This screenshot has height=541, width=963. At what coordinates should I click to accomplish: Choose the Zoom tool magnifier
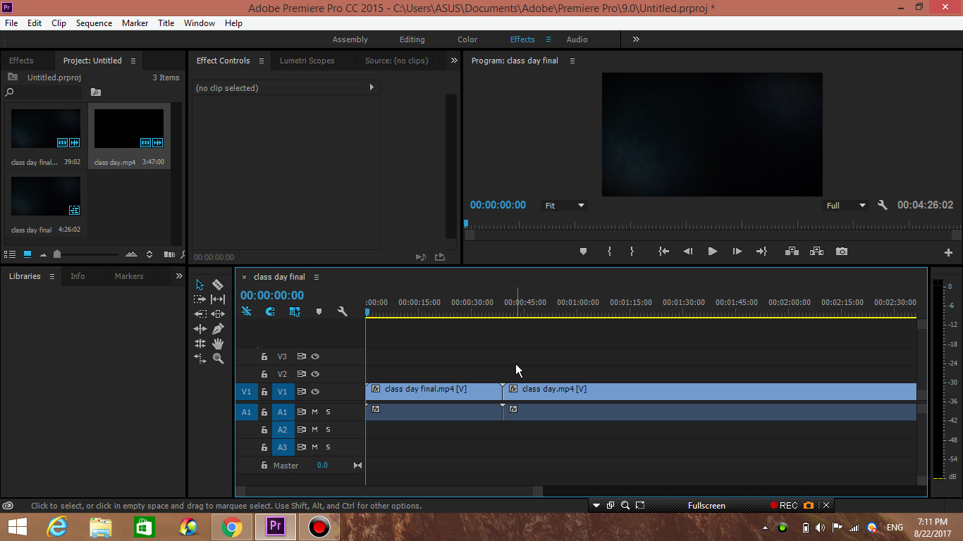[218, 359]
